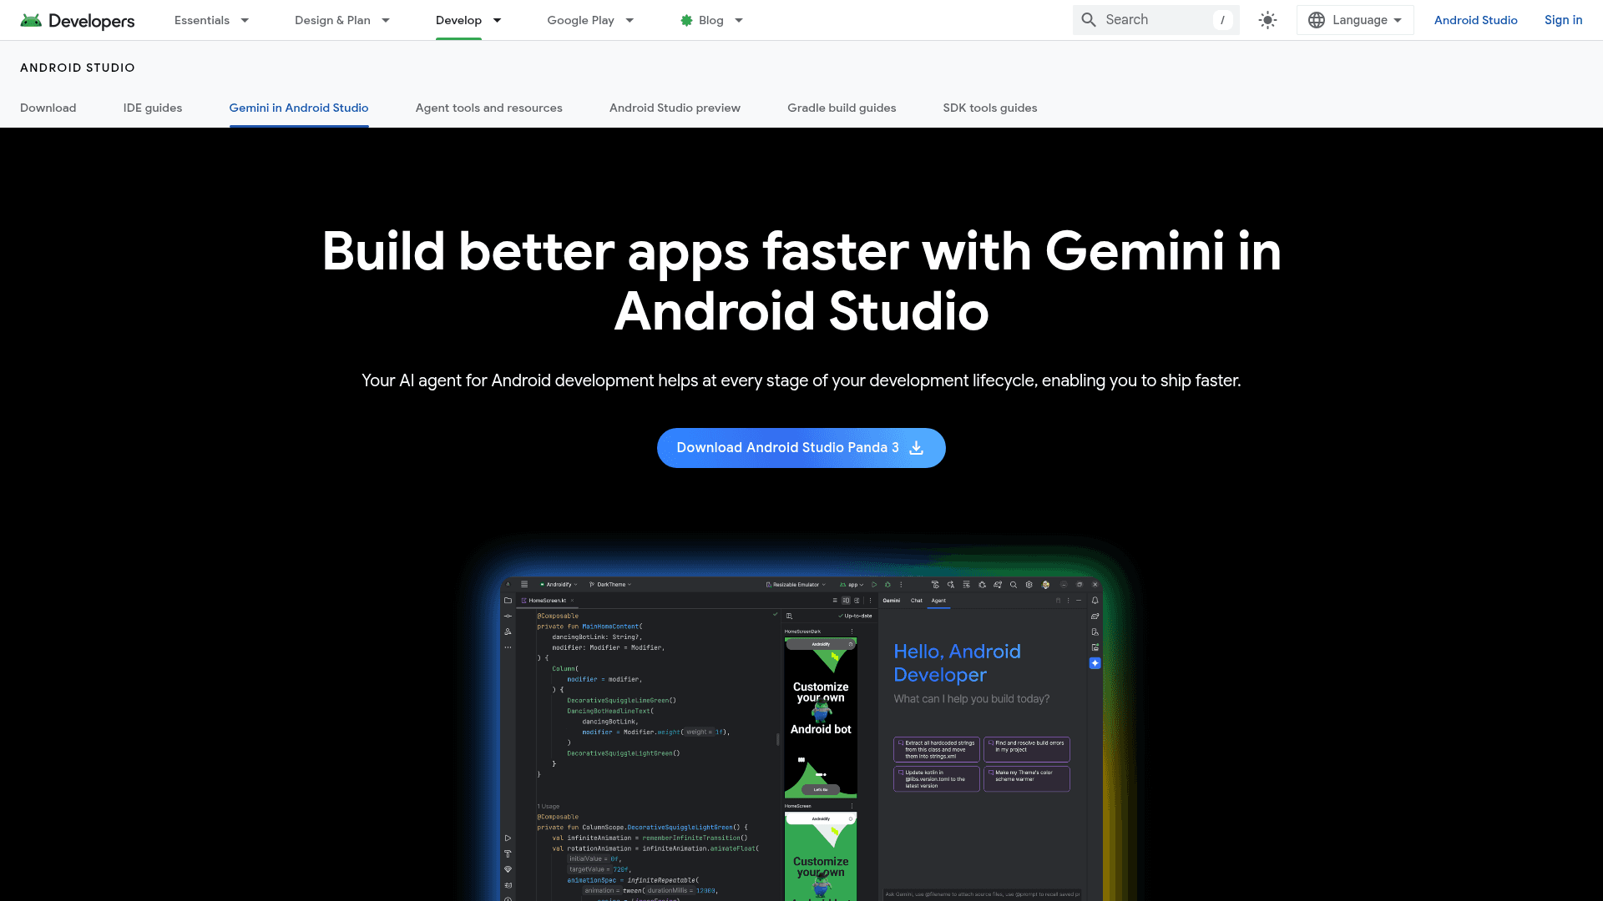Open Search everywhere magnifier in the IDE toolbar

[1014, 584]
